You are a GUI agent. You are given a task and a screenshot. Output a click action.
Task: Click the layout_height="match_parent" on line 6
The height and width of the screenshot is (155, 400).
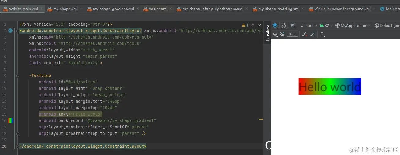point(73,56)
